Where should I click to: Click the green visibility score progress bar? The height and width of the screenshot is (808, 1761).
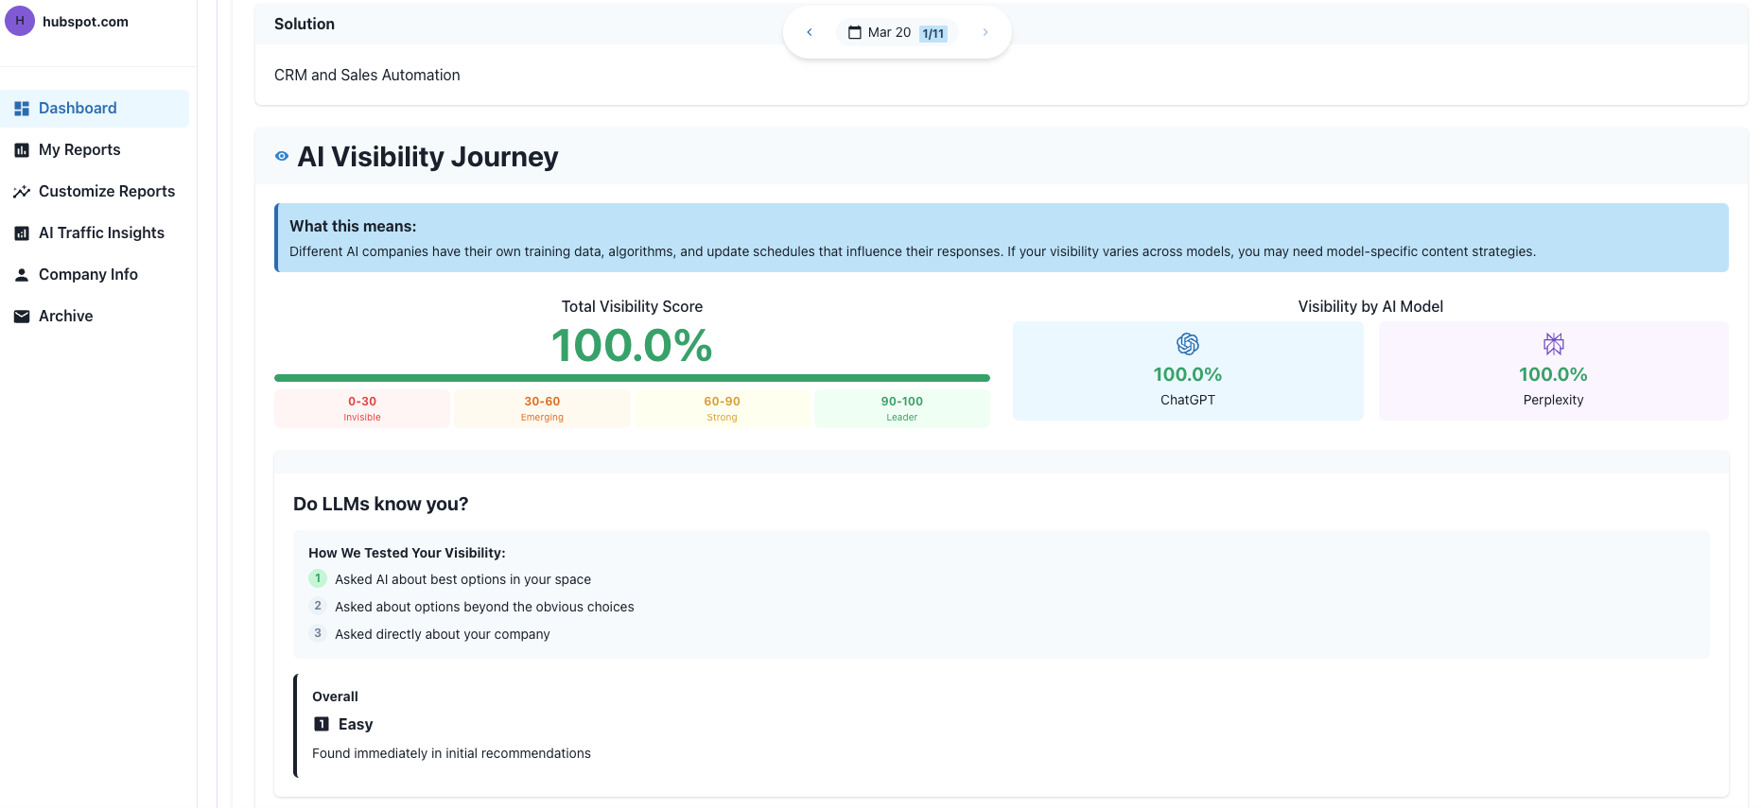click(x=632, y=378)
